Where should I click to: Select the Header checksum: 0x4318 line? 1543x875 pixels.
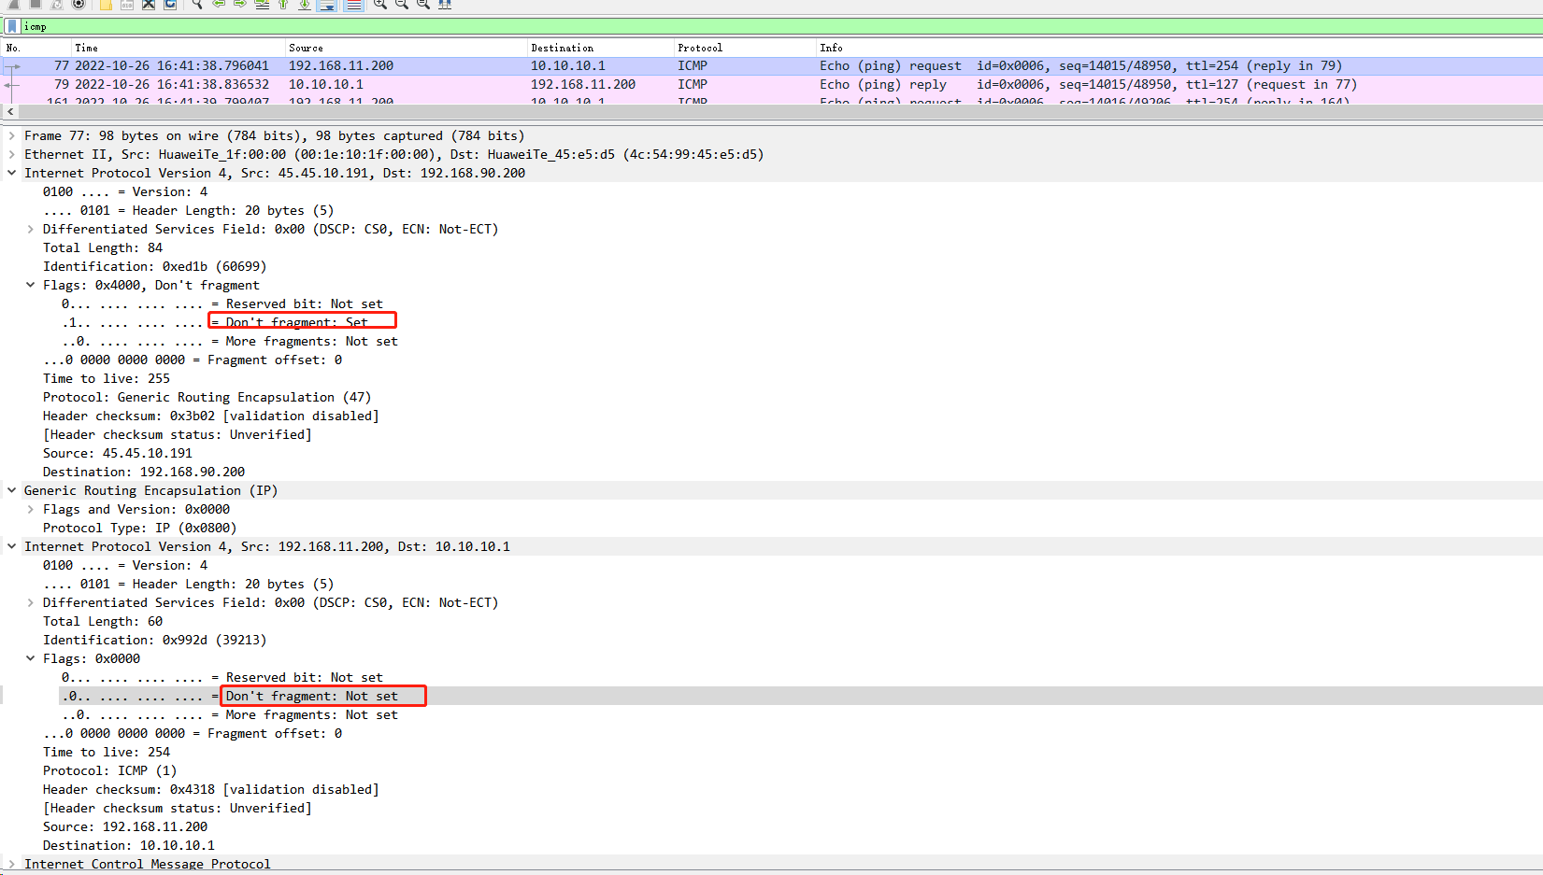(x=211, y=789)
